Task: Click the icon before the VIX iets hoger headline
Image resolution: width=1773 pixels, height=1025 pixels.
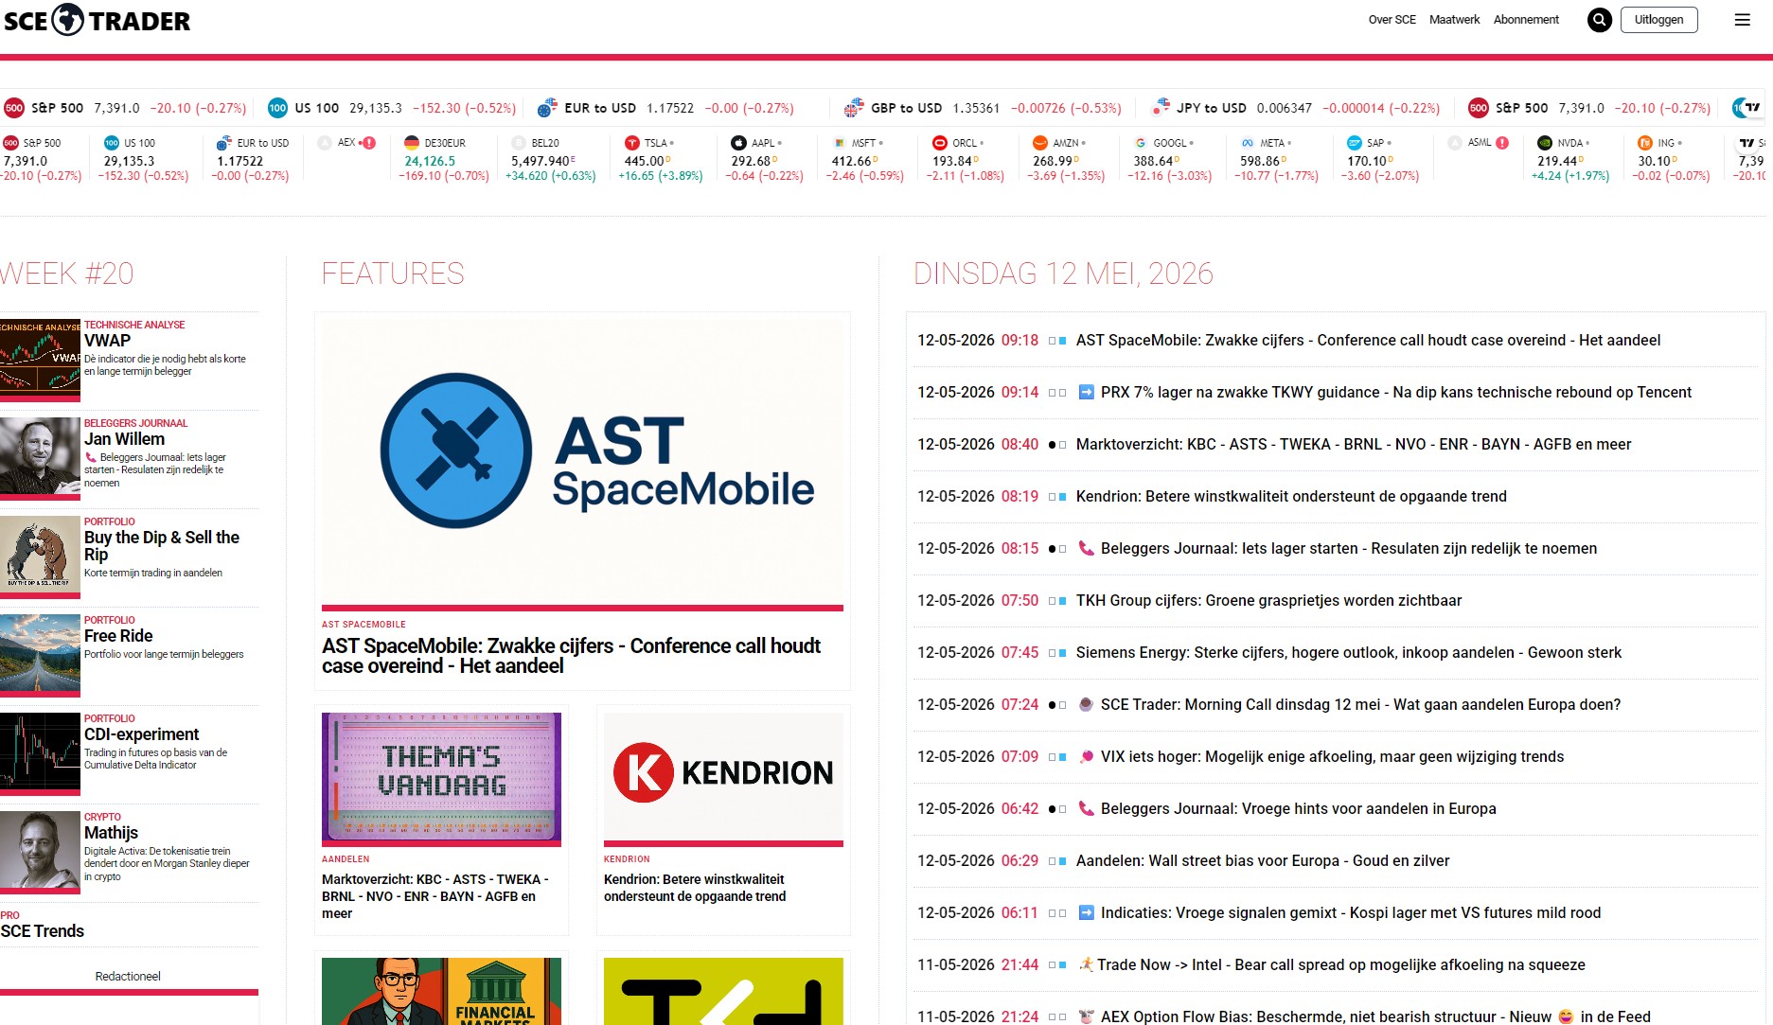Action: [1087, 756]
